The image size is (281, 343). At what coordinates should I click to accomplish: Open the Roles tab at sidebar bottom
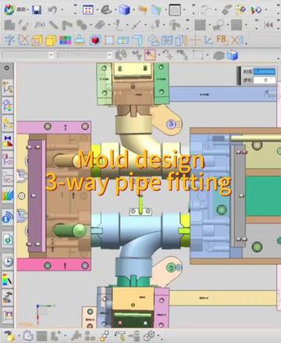pyautogui.click(x=8, y=315)
